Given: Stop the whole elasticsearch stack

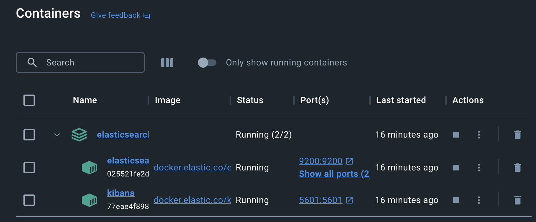Looking at the screenshot, I should coord(456,135).
